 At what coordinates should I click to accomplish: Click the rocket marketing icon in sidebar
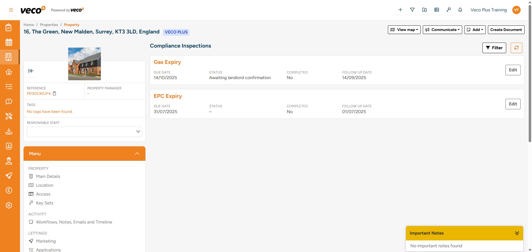tap(9, 176)
